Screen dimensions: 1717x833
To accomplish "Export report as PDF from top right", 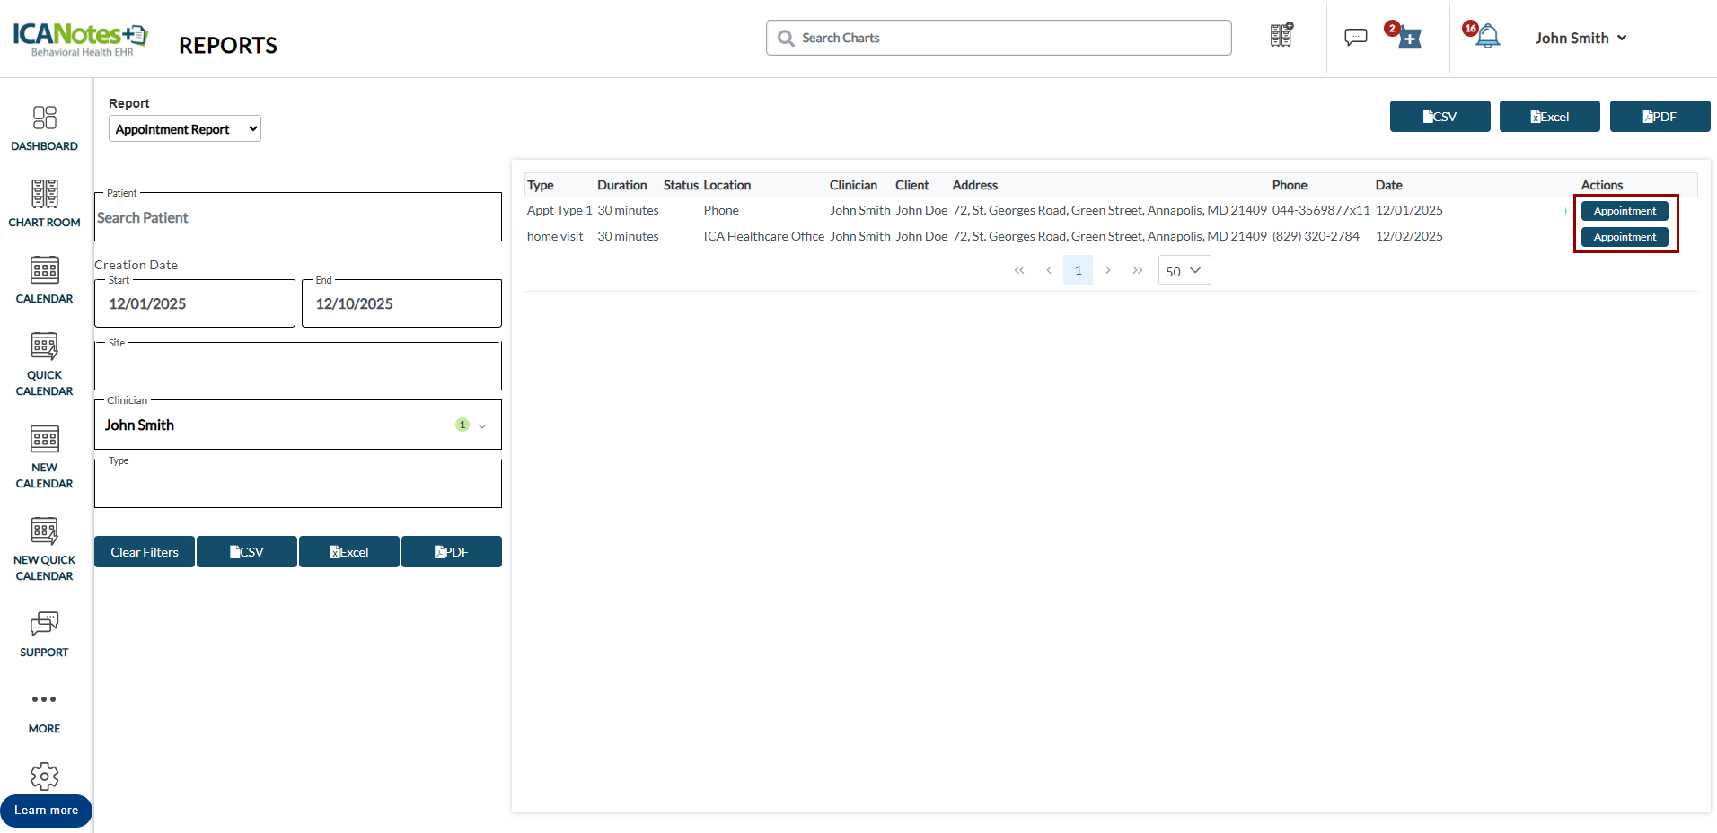I will tap(1660, 117).
